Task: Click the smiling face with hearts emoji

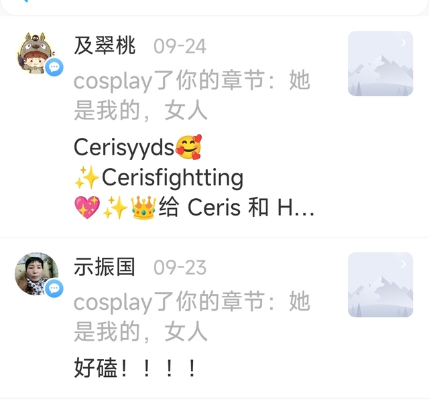Action: click(x=188, y=147)
